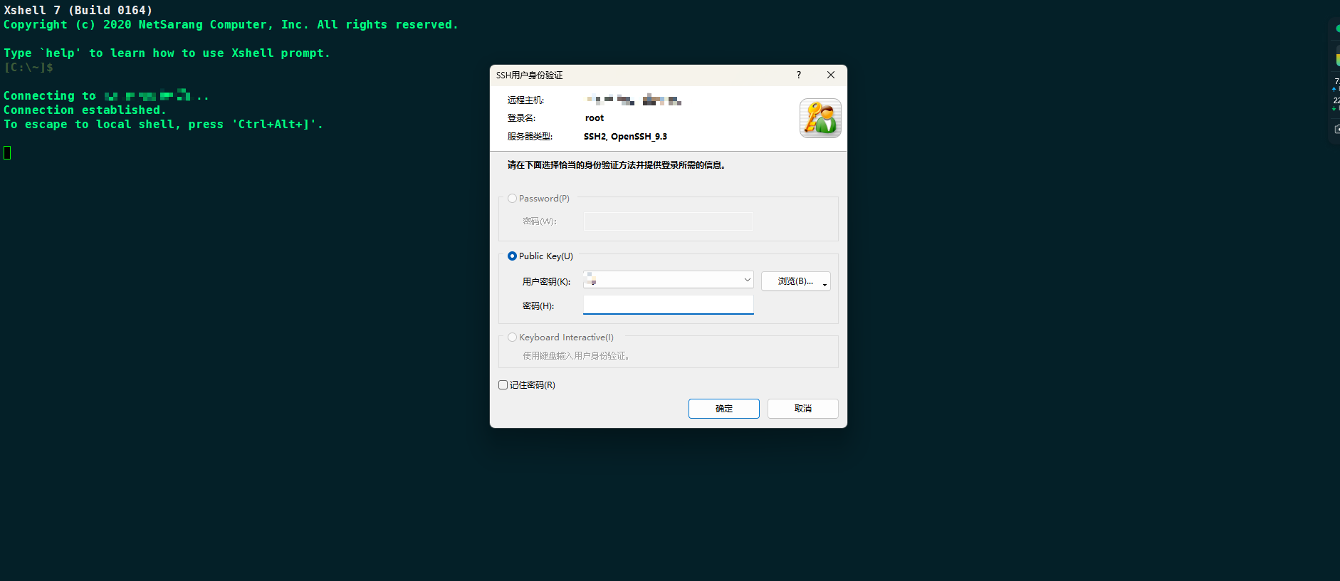The width and height of the screenshot is (1340, 581).
Task: Click the terminal cursor block below escape message
Action: point(7,152)
